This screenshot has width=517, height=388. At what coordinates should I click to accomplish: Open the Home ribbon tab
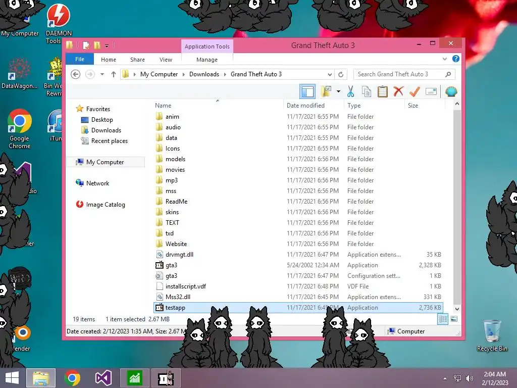coord(109,60)
